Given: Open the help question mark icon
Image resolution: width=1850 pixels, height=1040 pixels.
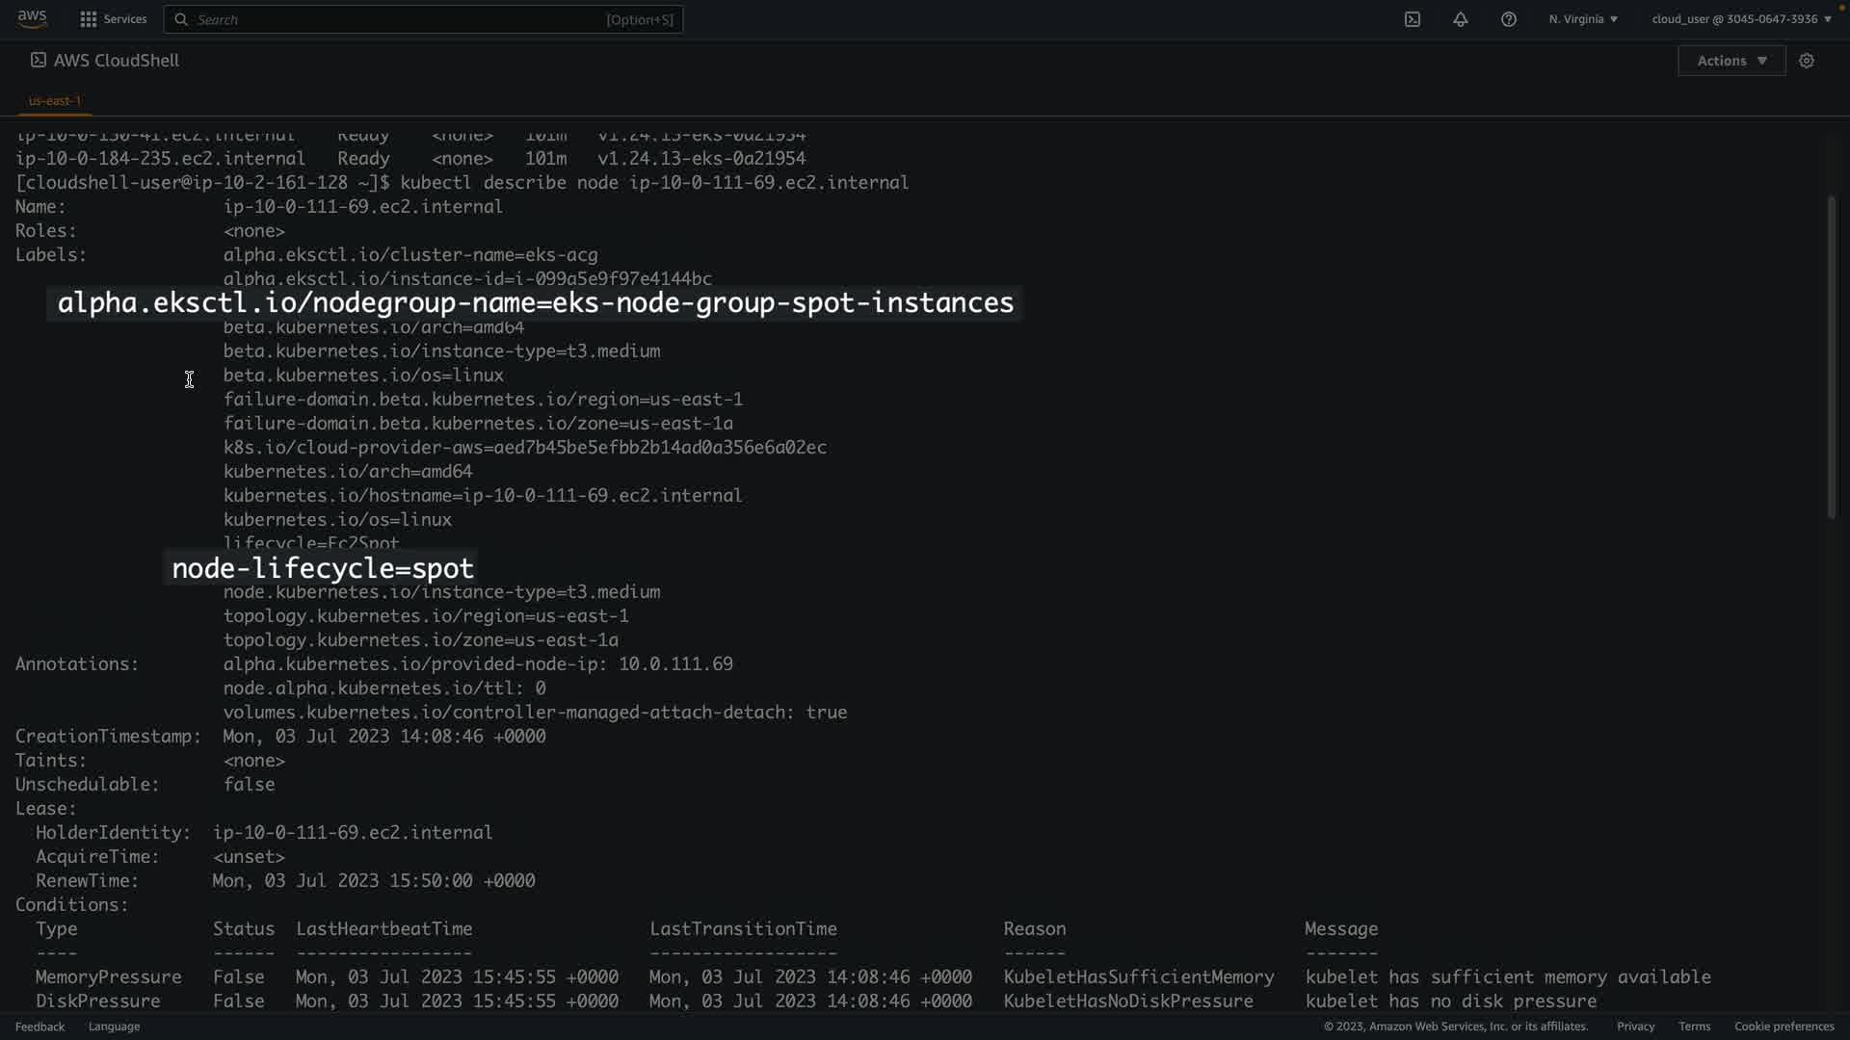Looking at the screenshot, I should [1508, 19].
